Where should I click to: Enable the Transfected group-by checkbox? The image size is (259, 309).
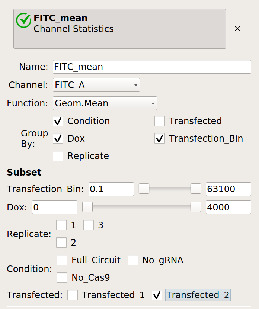point(160,121)
